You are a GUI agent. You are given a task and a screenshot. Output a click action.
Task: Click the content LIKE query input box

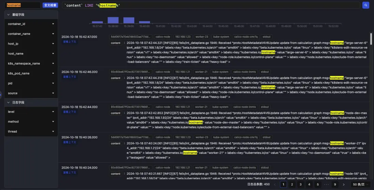[x=211, y=5]
